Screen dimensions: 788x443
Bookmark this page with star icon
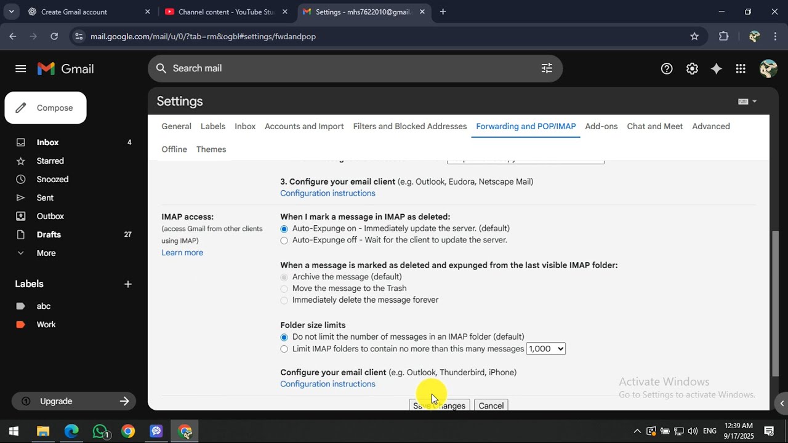click(694, 36)
